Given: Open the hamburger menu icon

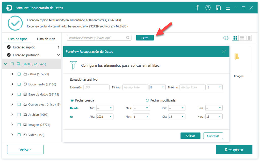Looking at the screenshot, I should click(227, 8).
